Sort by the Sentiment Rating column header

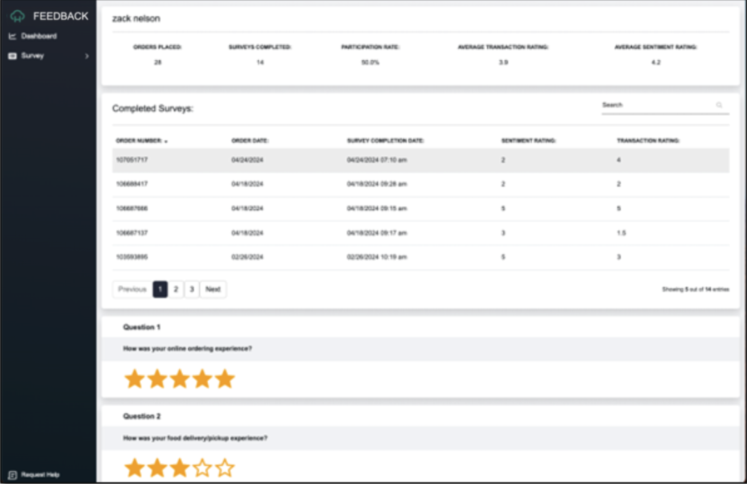point(528,140)
